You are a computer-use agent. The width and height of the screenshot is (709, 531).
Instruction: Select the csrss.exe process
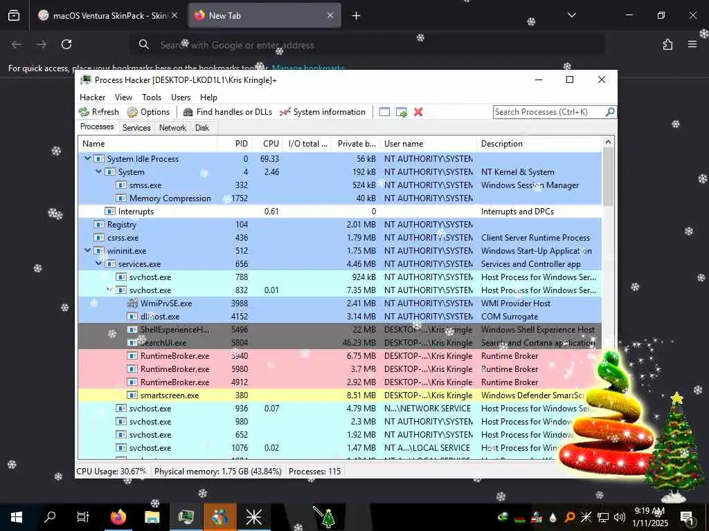click(x=339, y=238)
